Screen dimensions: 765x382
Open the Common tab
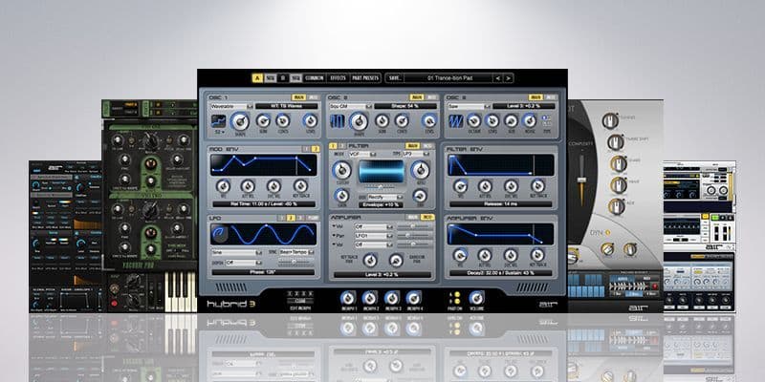point(315,78)
